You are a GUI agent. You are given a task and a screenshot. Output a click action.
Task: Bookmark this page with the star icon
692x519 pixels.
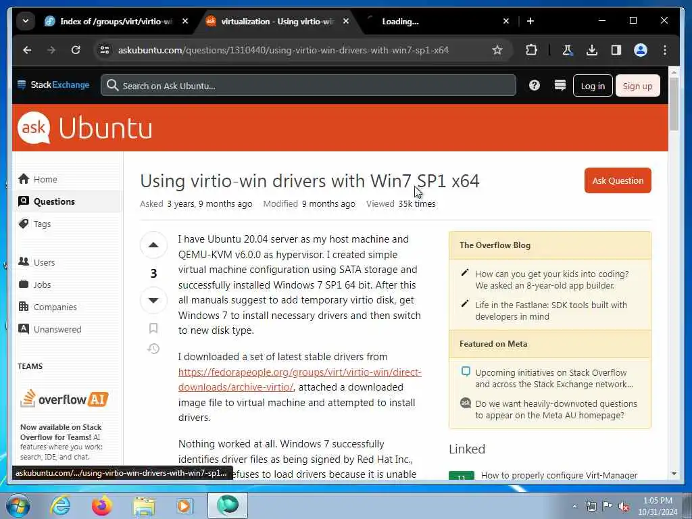click(x=497, y=50)
